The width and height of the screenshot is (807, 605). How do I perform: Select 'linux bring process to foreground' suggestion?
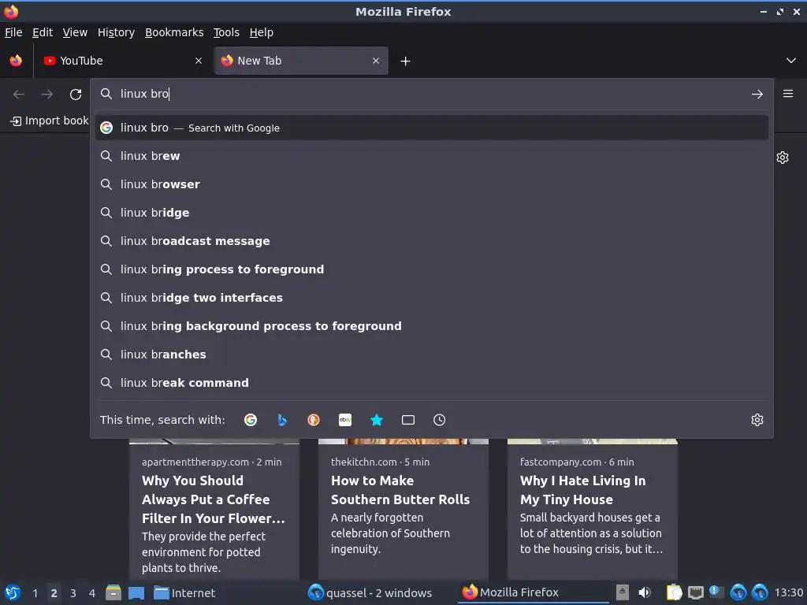[432, 269]
